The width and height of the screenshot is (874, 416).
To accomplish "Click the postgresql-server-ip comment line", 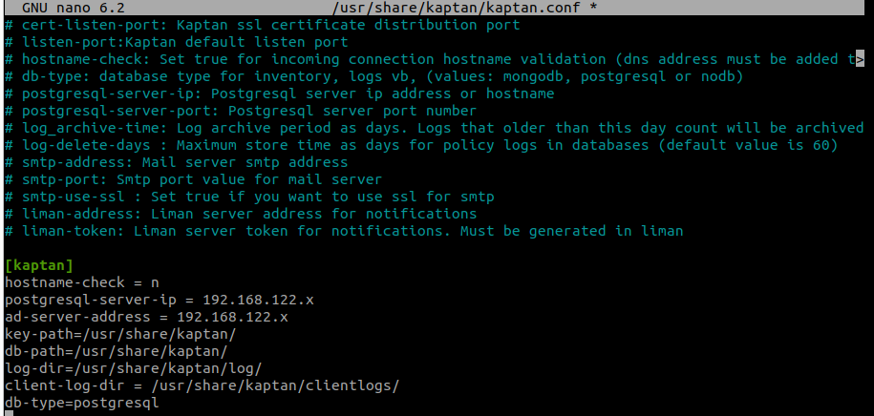I will 279,94.
